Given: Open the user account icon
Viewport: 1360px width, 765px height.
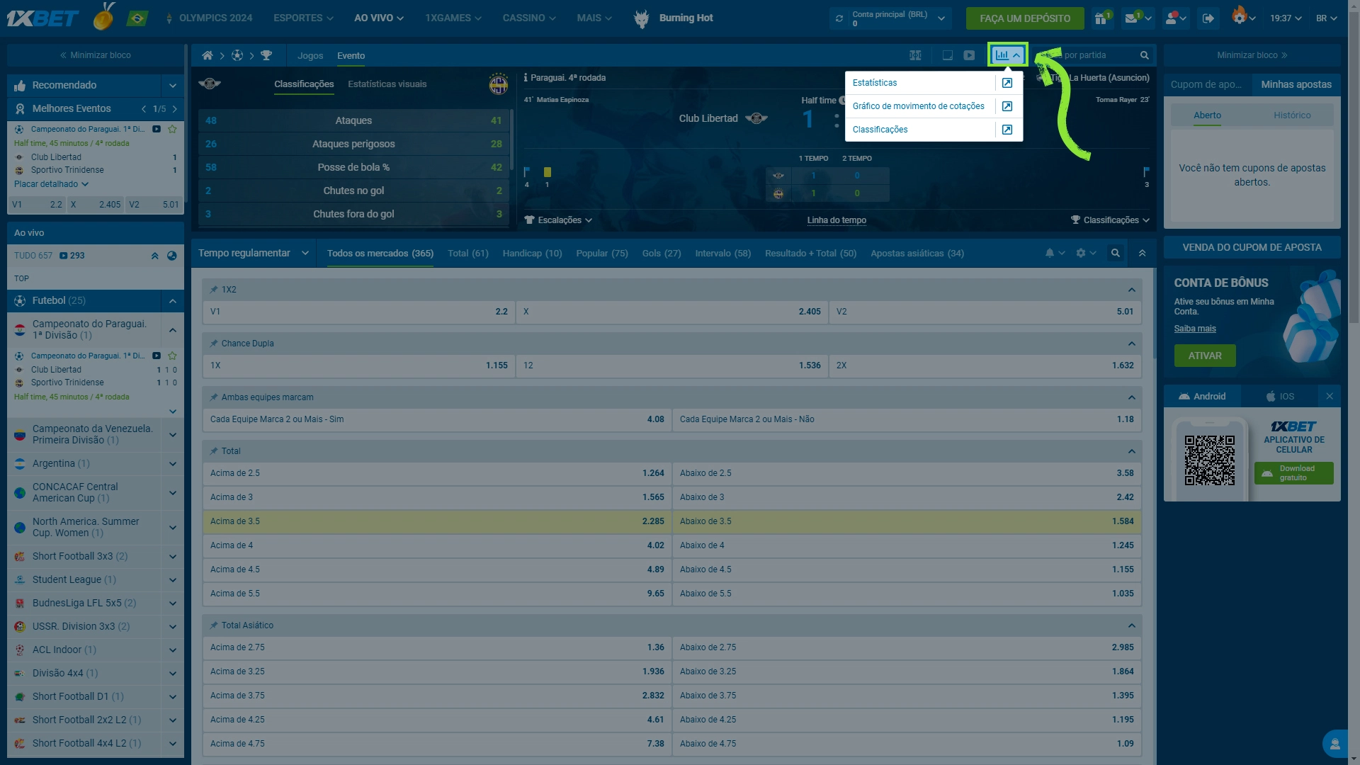Looking at the screenshot, I should (1172, 18).
